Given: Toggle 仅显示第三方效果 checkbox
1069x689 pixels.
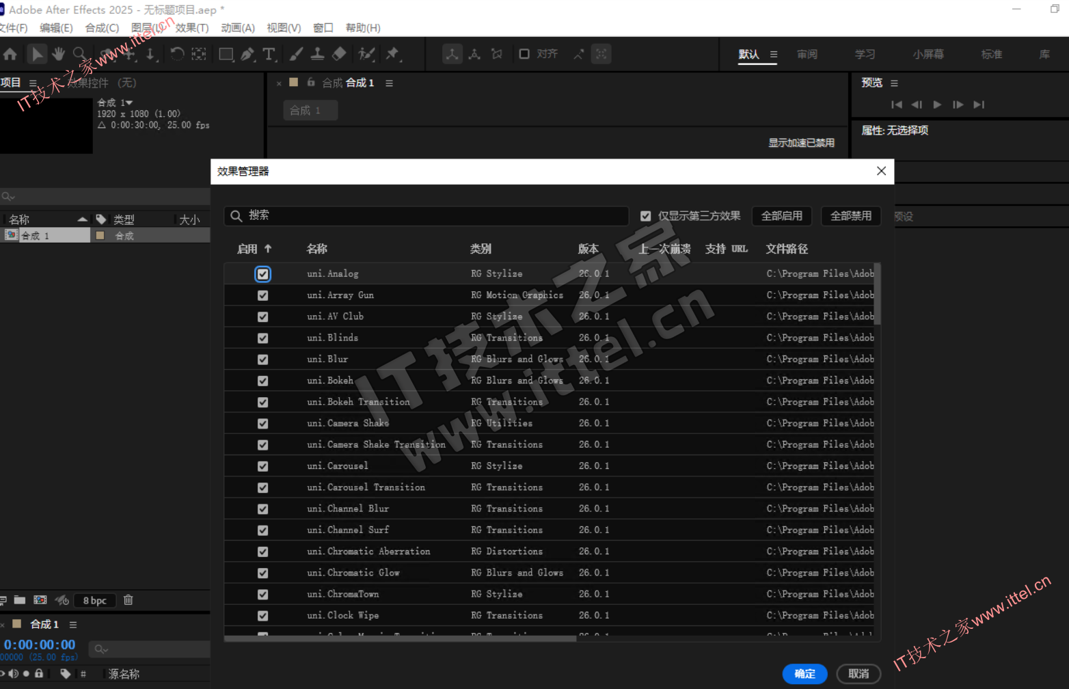Looking at the screenshot, I should click(x=645, y=216).
